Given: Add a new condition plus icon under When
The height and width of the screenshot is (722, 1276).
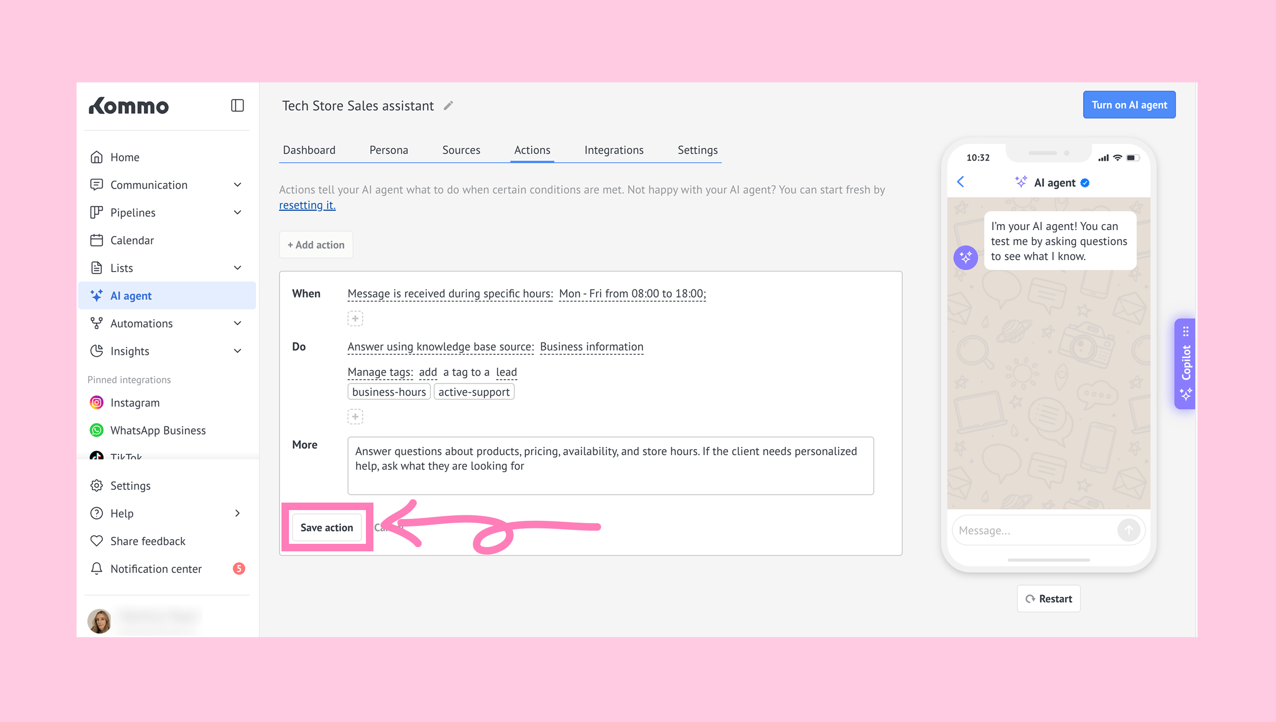Looking at the screenshot, I should pos(355,318).
